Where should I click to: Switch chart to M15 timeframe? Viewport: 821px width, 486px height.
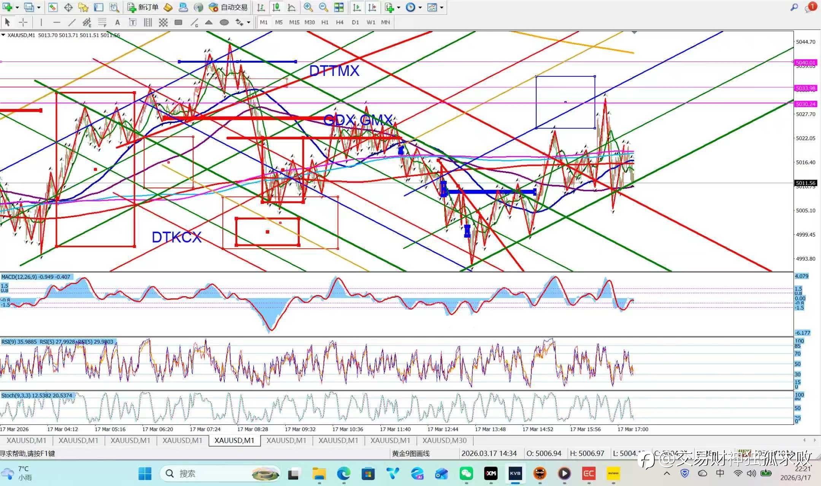coord(294,22)
